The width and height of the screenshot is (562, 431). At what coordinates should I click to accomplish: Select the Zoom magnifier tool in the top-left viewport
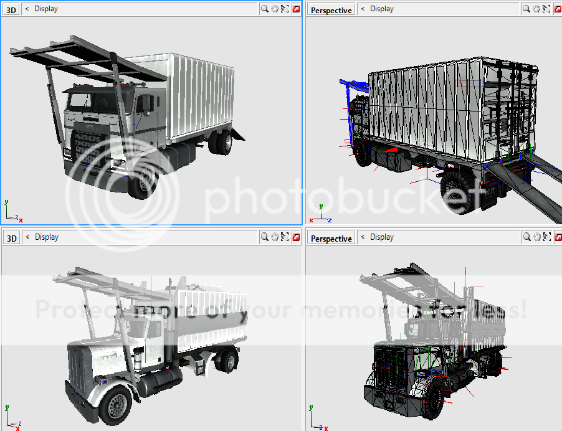coord(265,8)
